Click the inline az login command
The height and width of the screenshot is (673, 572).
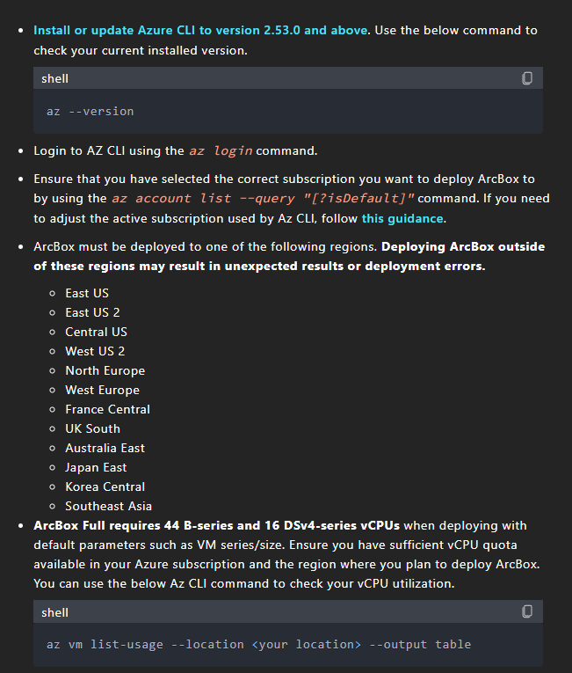(x=220, y=150)
